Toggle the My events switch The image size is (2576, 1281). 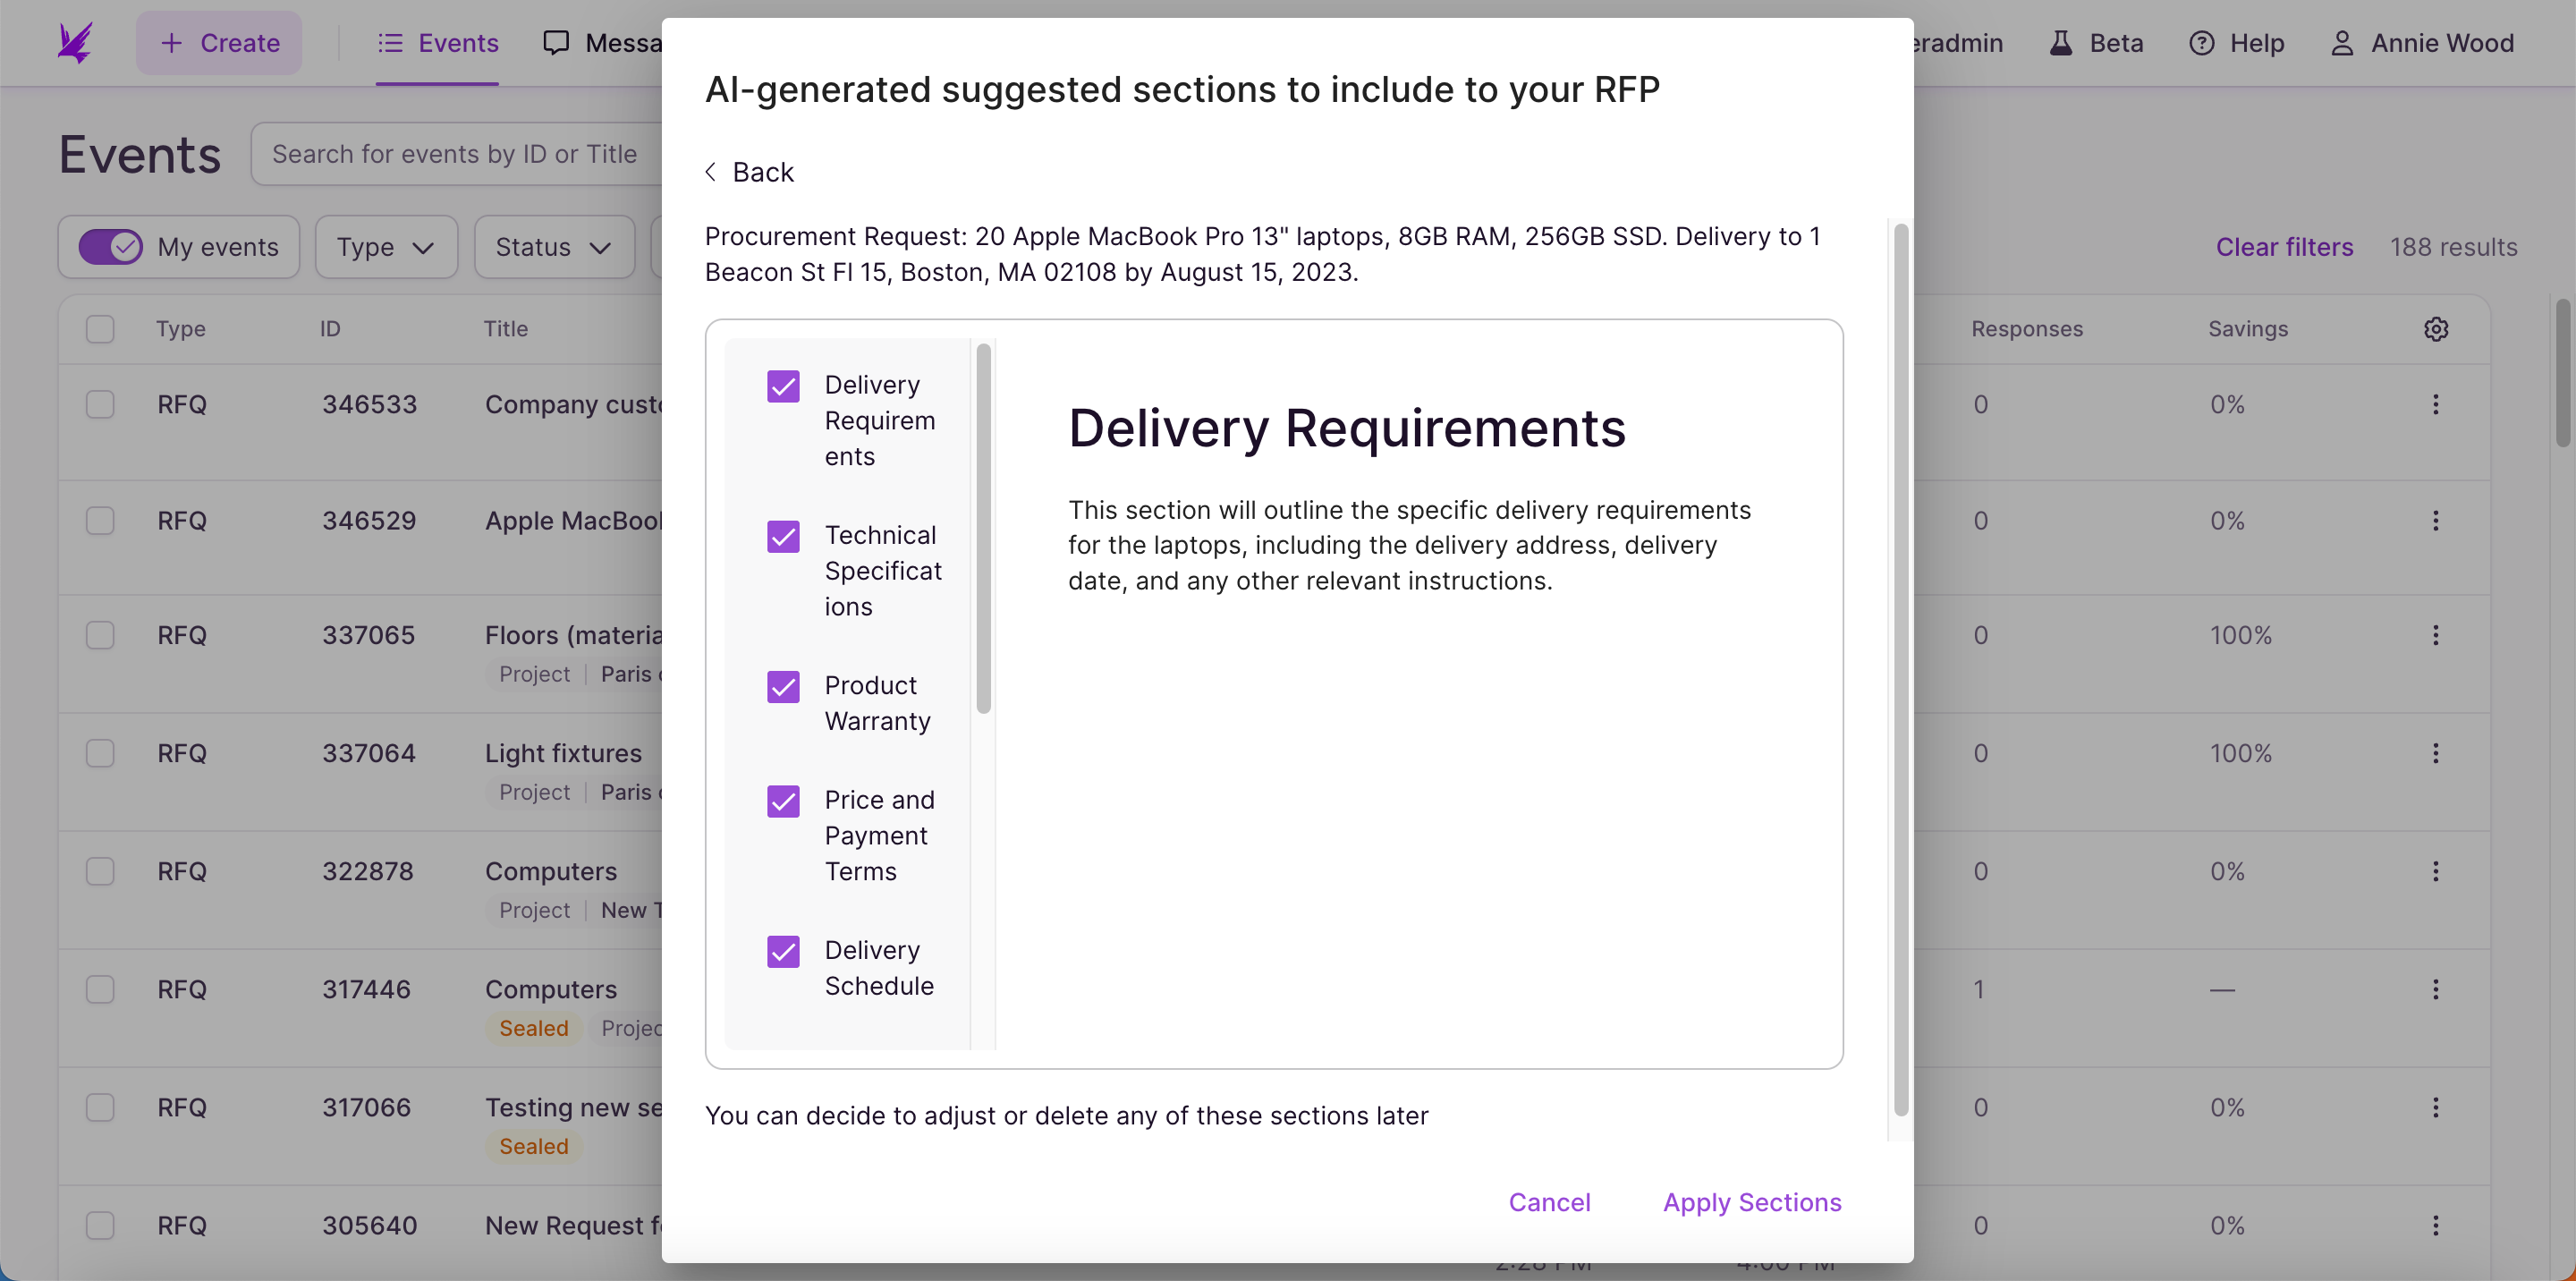111,247
